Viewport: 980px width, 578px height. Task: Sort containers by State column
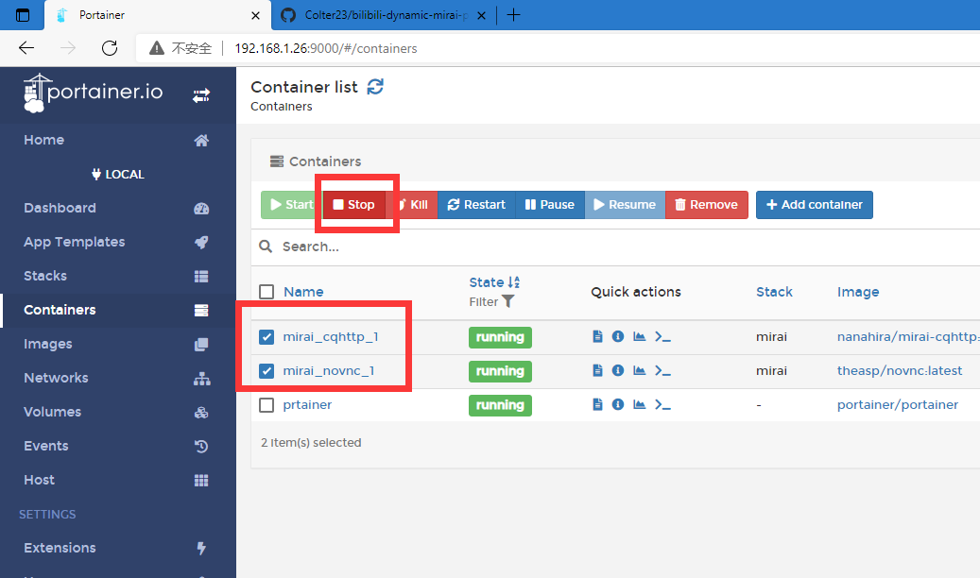494,282
